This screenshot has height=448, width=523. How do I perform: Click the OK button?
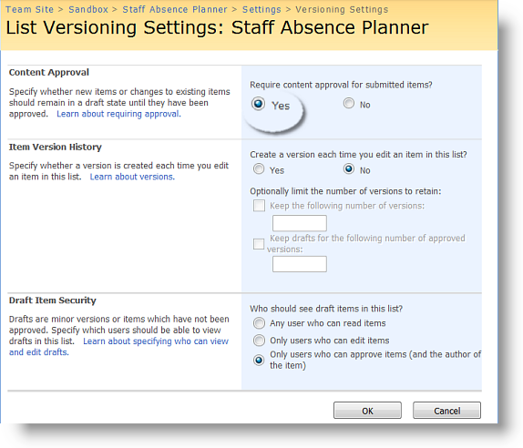pos(367,411)
